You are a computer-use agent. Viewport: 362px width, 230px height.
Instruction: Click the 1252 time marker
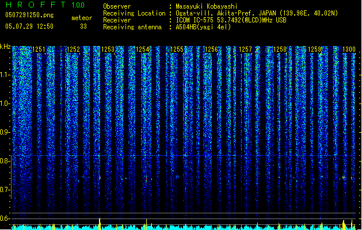[73, 49]
